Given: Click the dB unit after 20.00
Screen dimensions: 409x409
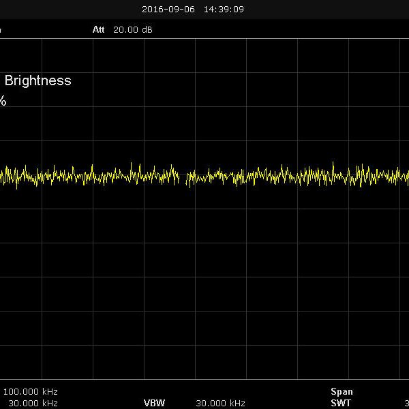Looking at the screenshot, I should [x=138, y=30].
